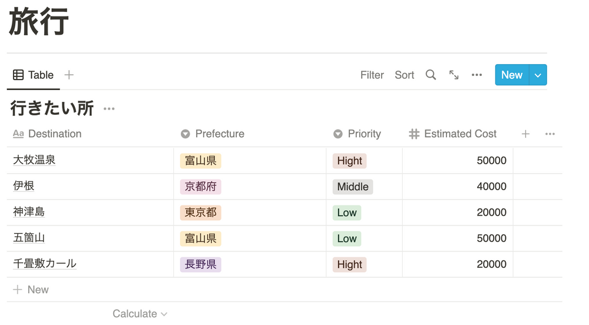Click the 東京都 orange tag
The width and height of the screenshot is (589, 325).
click(200, 213)
